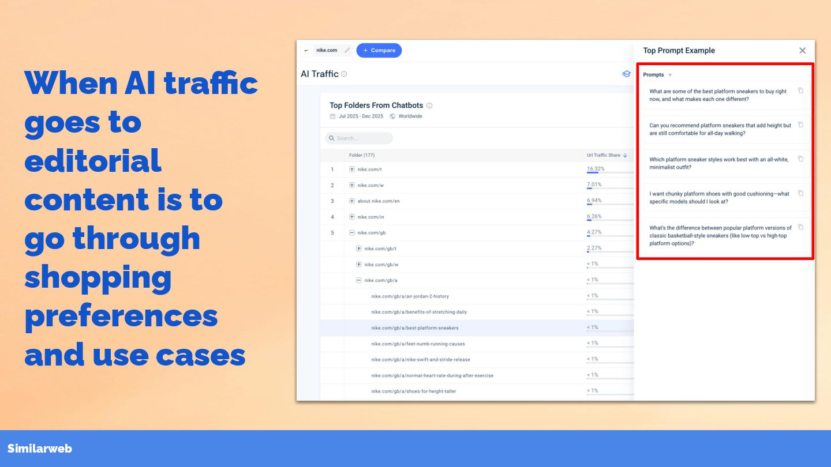Copy the 'chunky platform shoes' prompt
Screen dimensions: 831x467
[800, 193]
